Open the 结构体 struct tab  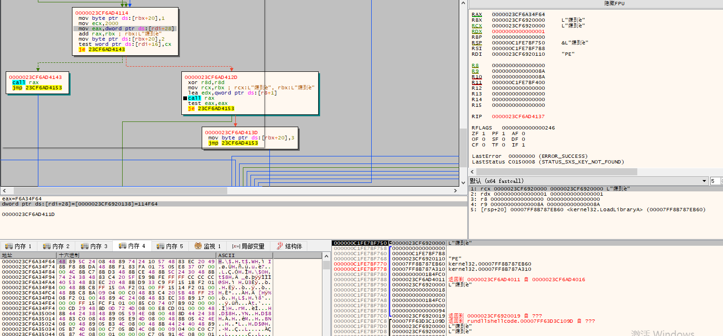(x=289, y=246)
